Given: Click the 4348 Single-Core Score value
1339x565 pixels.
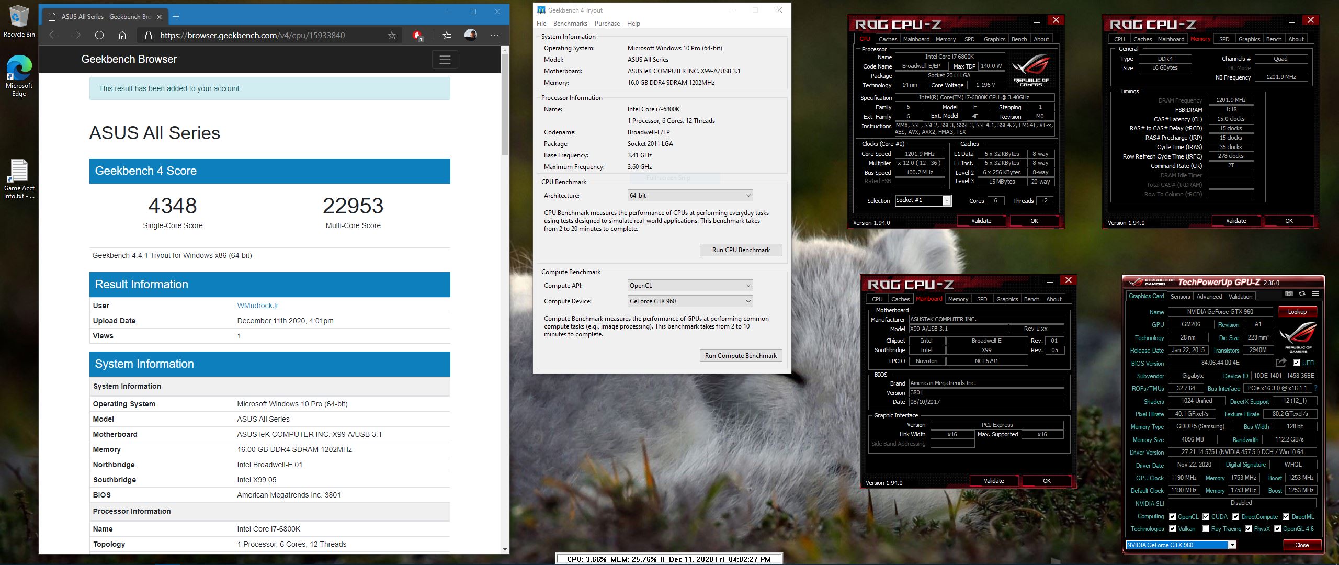Looking at the screenshot, I should [173, 206].
